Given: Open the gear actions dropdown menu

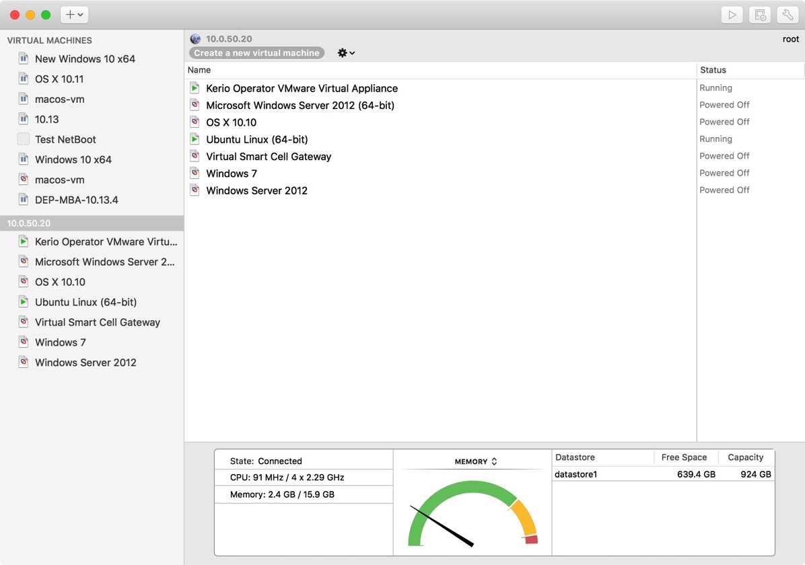Looking at the screenshot, I should [x=346, y=53].
